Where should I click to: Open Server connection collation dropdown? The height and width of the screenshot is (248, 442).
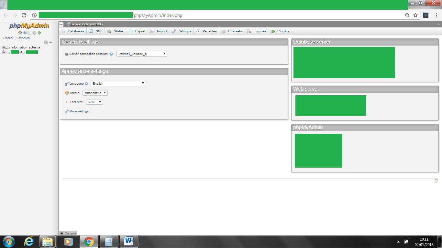(142, 54)
